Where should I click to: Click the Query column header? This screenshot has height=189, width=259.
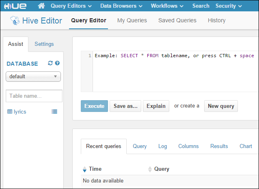point(162,169)
